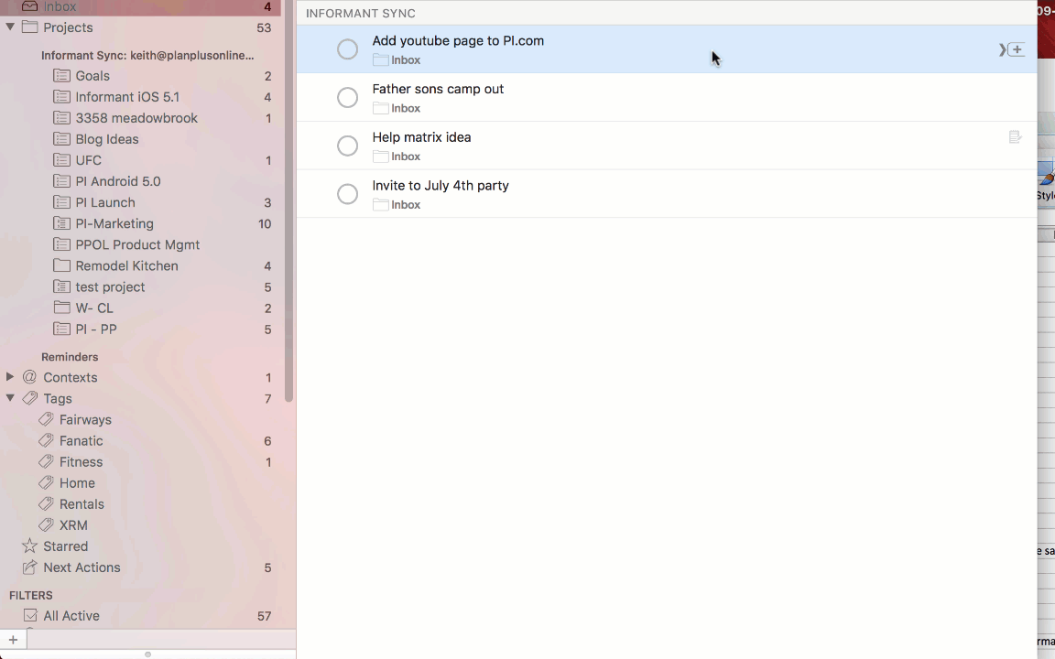The width and height of the screenshot is (1055, 659).
Task: Click the add subtask icon on first task
Action: (x=1016, y=49)
